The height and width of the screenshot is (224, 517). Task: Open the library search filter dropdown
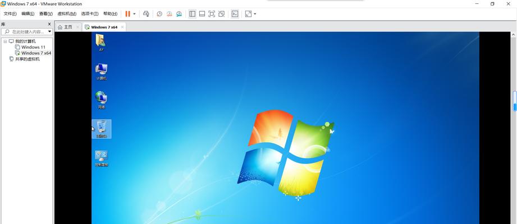click(49, 31)
